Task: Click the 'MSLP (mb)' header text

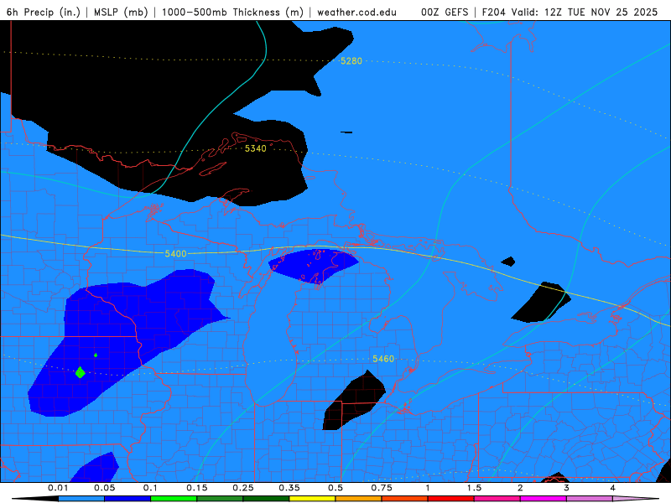Action: pyautogui.click(x=121, y=12)
